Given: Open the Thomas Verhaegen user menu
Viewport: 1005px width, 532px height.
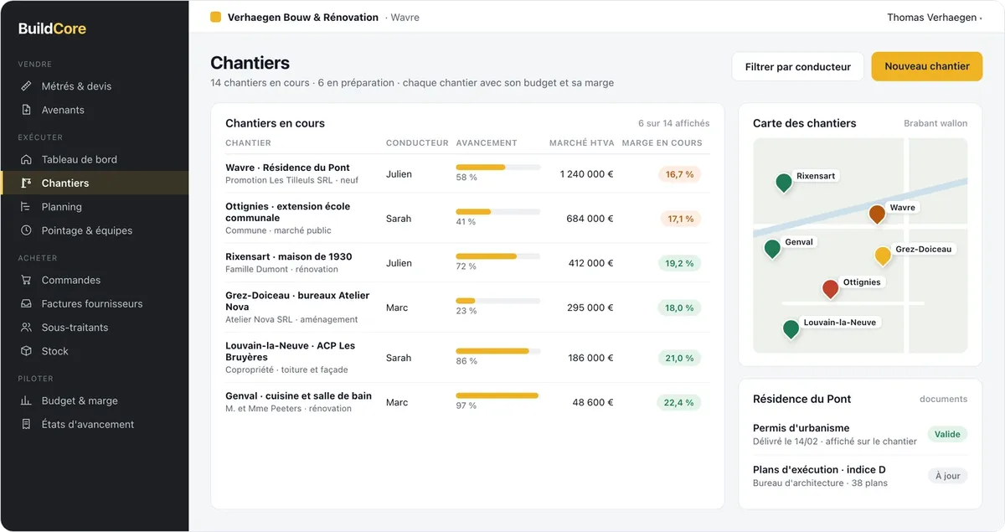Looking at the screenshot, I should (934, 18).
